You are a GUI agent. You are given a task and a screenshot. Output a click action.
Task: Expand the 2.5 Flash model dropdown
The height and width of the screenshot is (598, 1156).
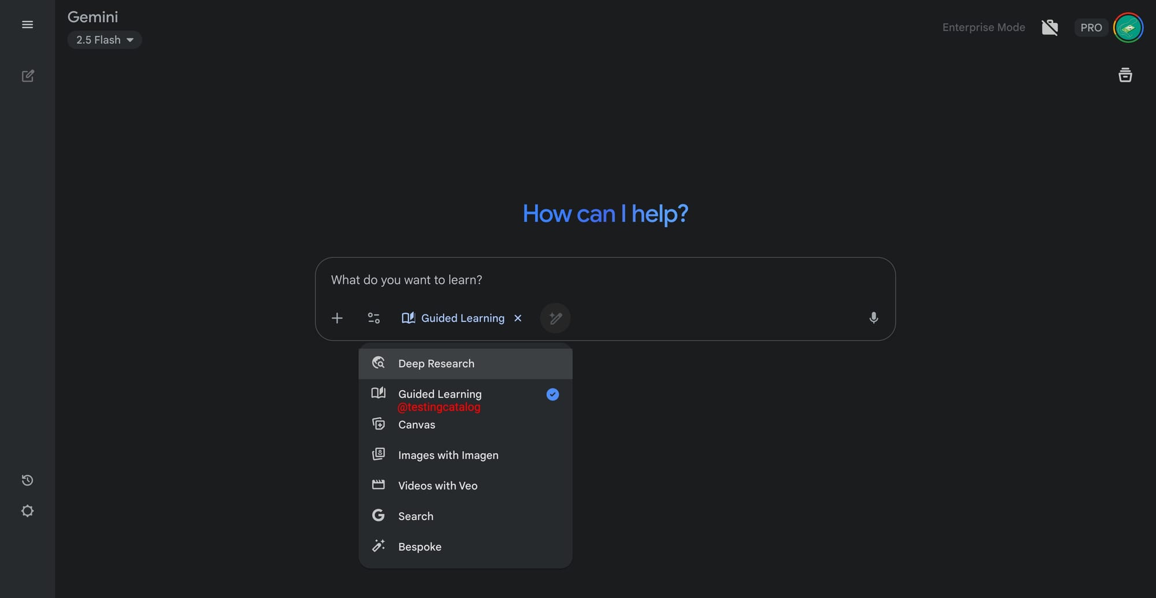coord(105,40)
